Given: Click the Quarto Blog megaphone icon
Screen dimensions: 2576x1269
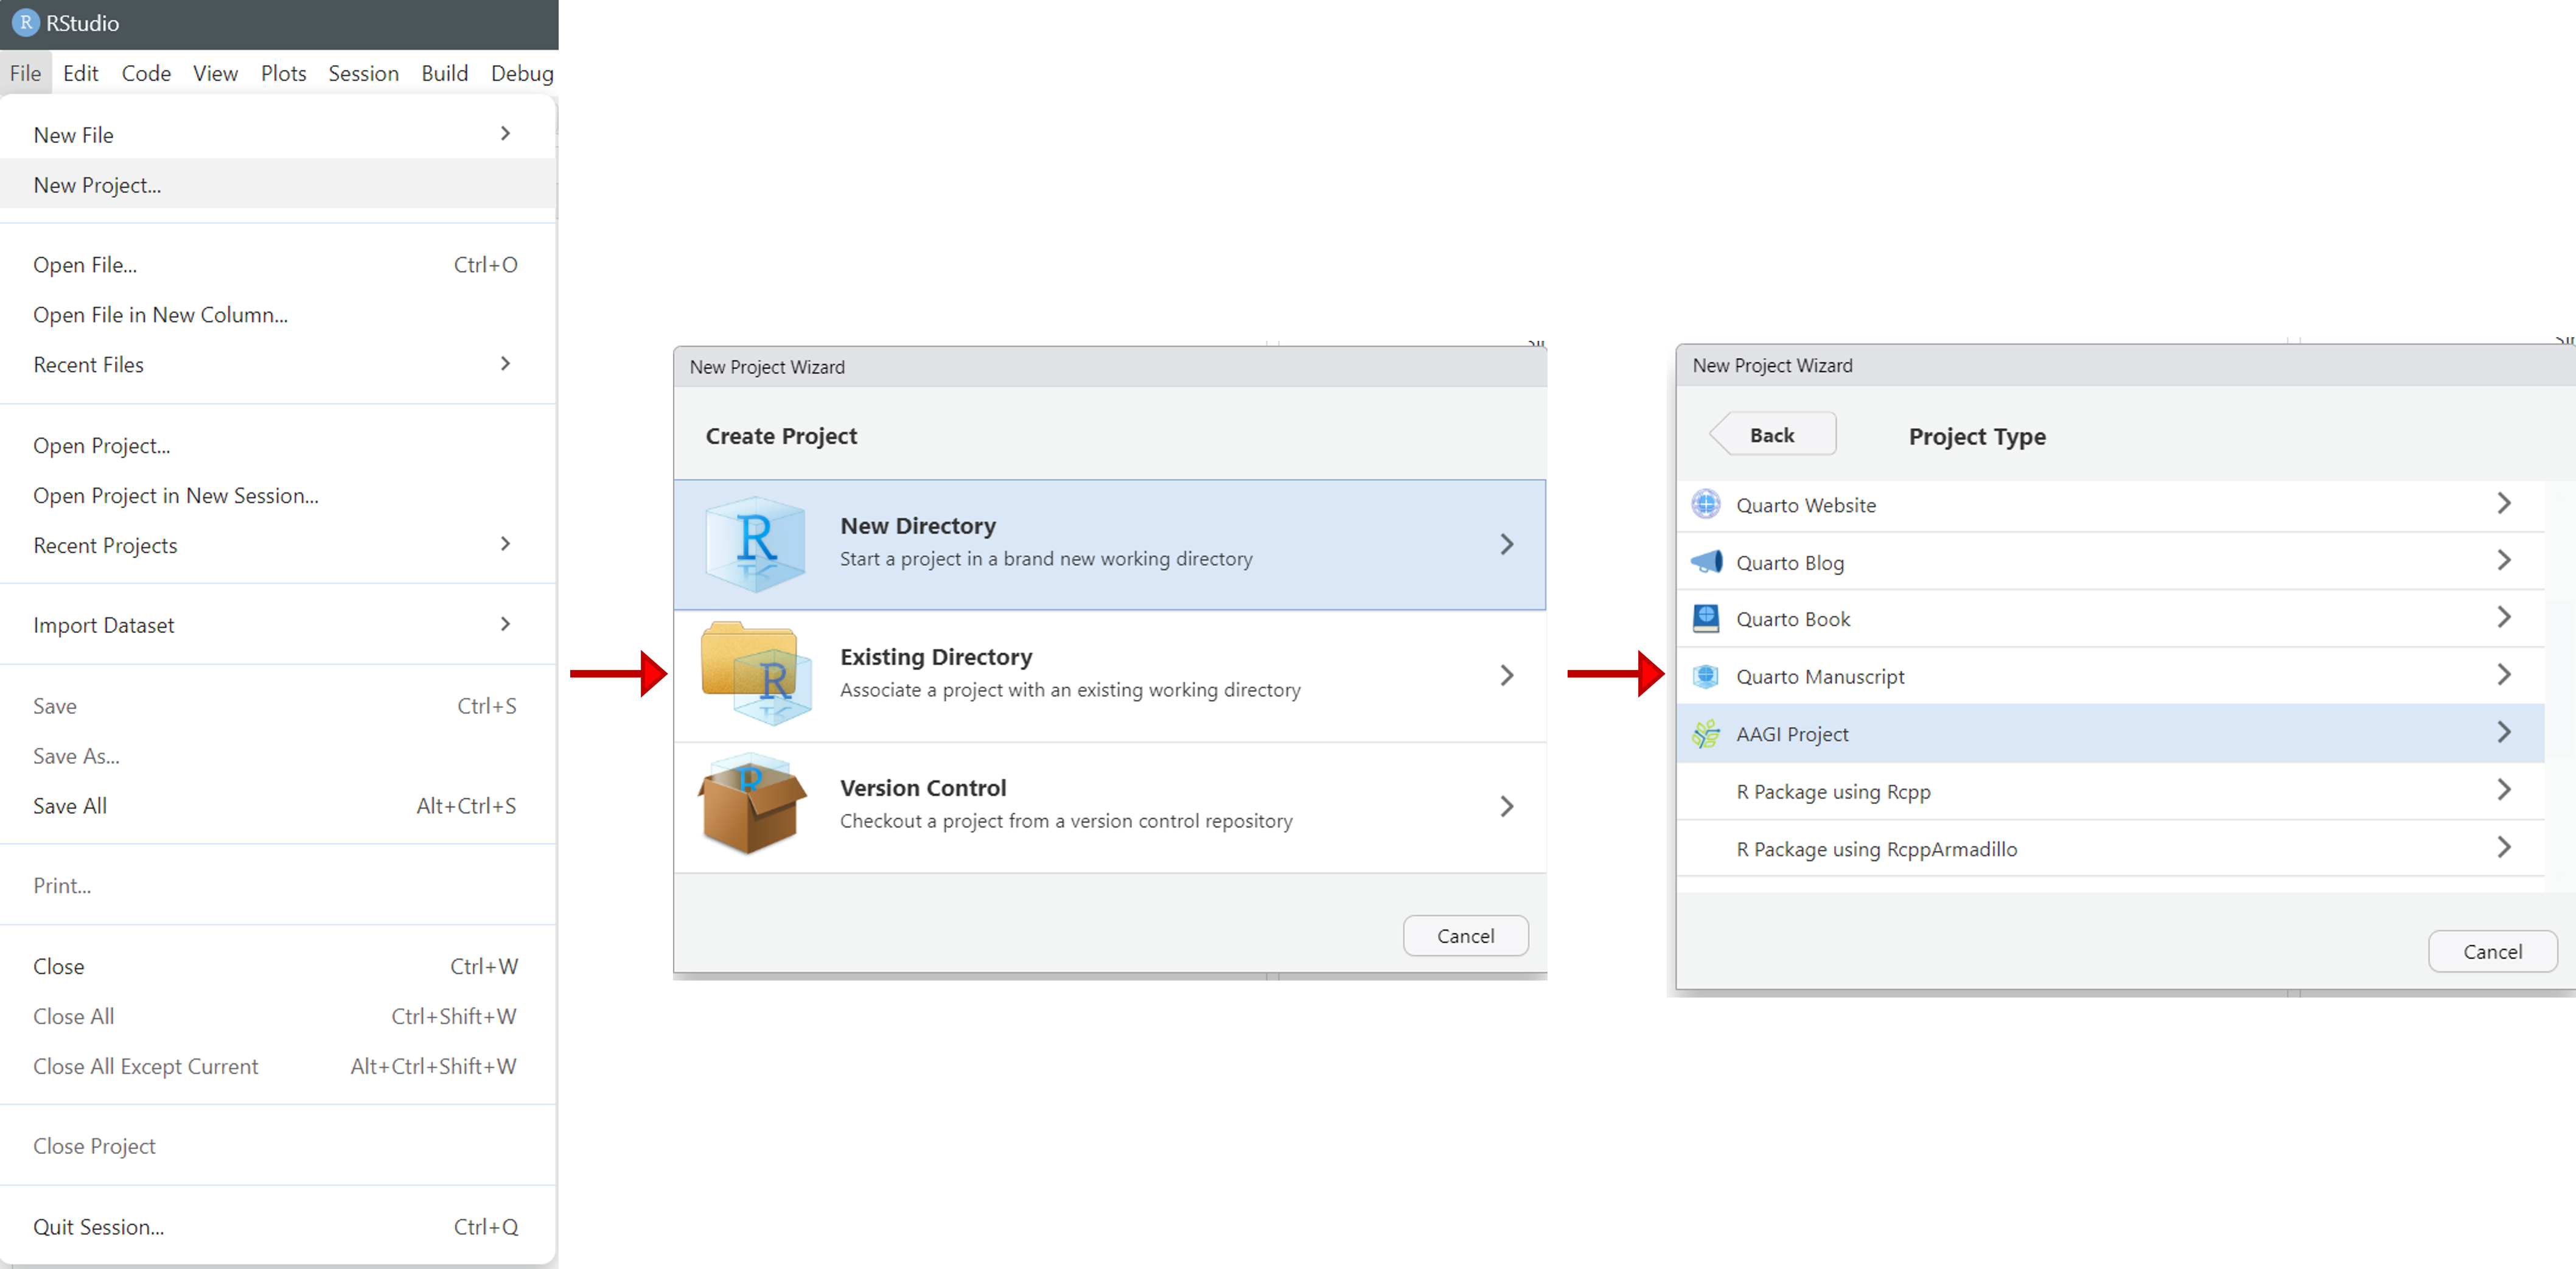Looking at the screenshot, I should point(1706,561).
